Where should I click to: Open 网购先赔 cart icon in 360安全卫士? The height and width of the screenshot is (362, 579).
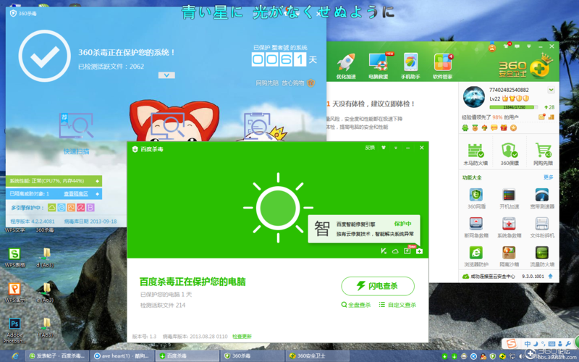[544, 153]
